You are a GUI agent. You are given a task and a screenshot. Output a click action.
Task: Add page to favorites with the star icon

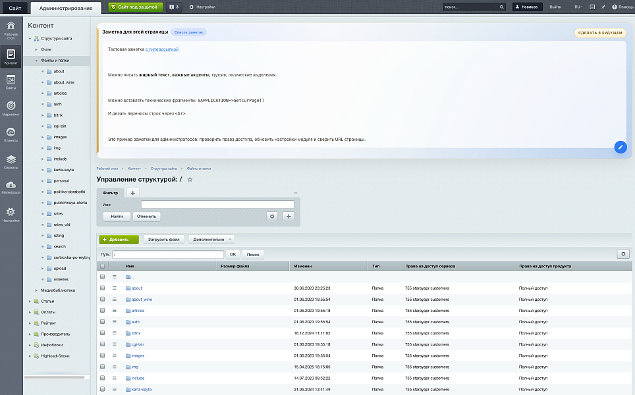click(x=190, y=179)
